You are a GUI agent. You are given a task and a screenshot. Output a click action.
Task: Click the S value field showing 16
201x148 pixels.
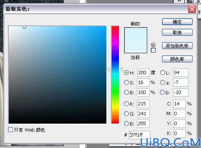click(x=143, y=83)
